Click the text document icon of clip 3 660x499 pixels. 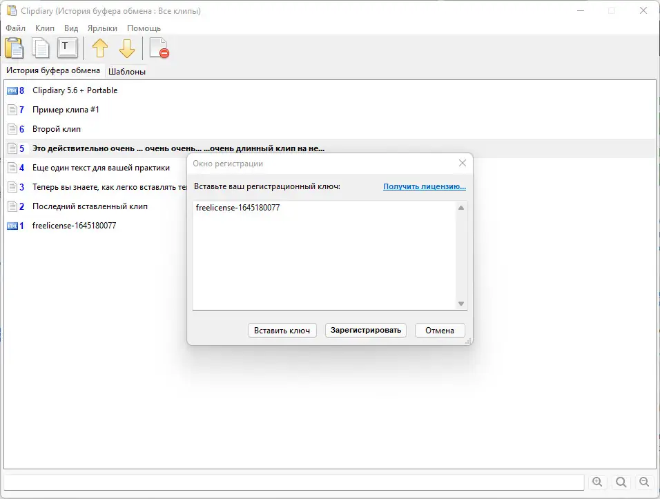pyautogui.click(x=12, y=187)
